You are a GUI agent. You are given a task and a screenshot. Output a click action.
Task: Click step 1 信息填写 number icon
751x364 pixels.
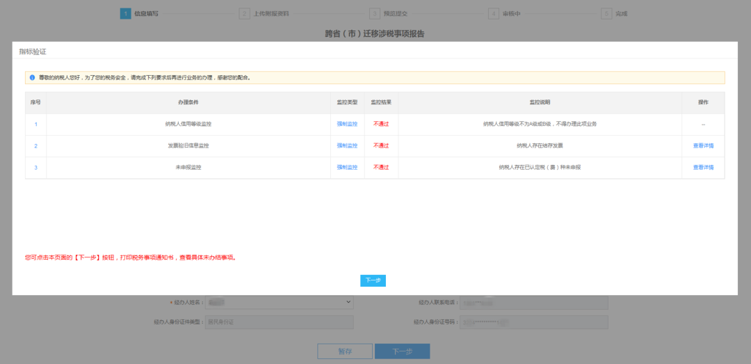coord(125,13)
